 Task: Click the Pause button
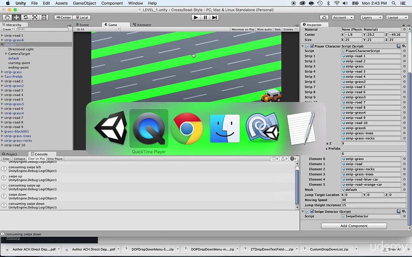point(205,17)
